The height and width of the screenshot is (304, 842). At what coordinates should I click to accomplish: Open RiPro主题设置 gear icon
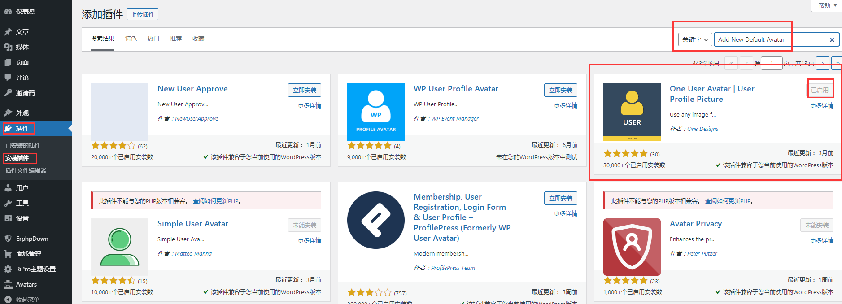[x=8, y=269]
